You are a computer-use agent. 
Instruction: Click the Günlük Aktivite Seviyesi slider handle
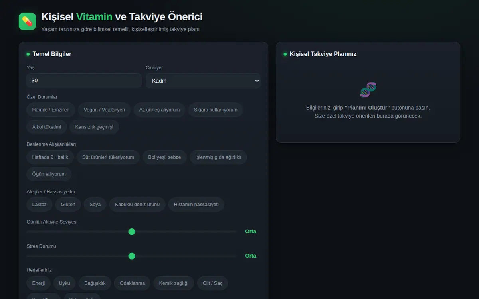[x=132, y=232]
